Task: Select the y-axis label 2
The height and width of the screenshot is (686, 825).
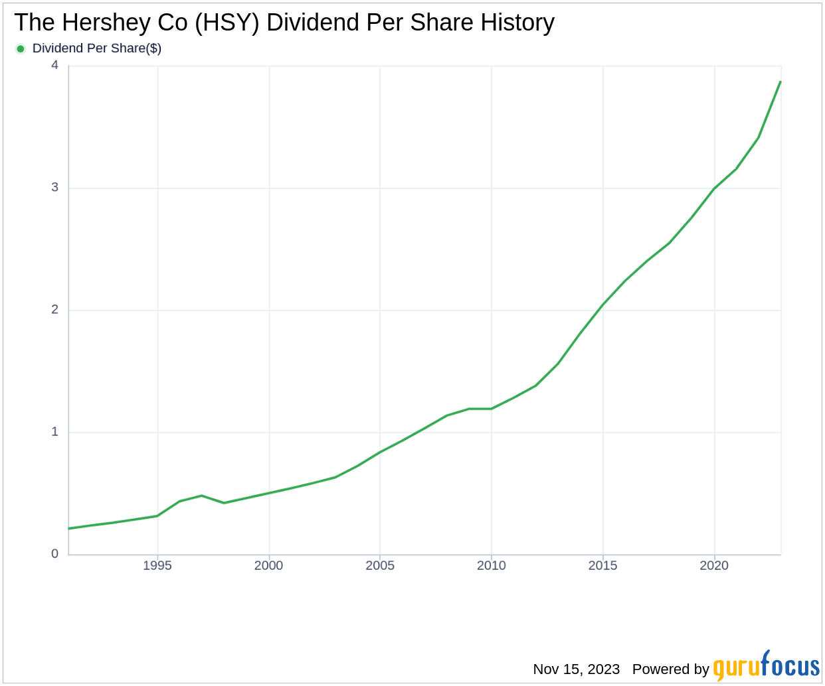Action: click(x=55, y=310)
